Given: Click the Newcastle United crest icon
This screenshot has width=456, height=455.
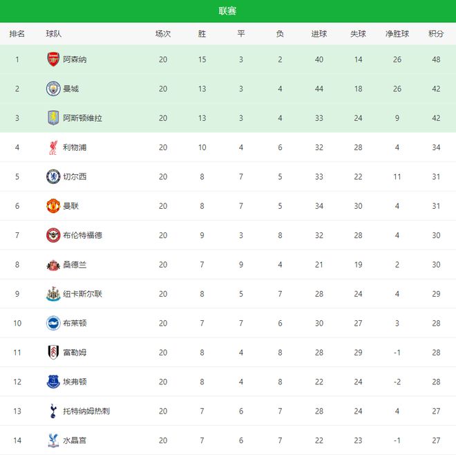Looking at the screenshot, I should point(53,294).
